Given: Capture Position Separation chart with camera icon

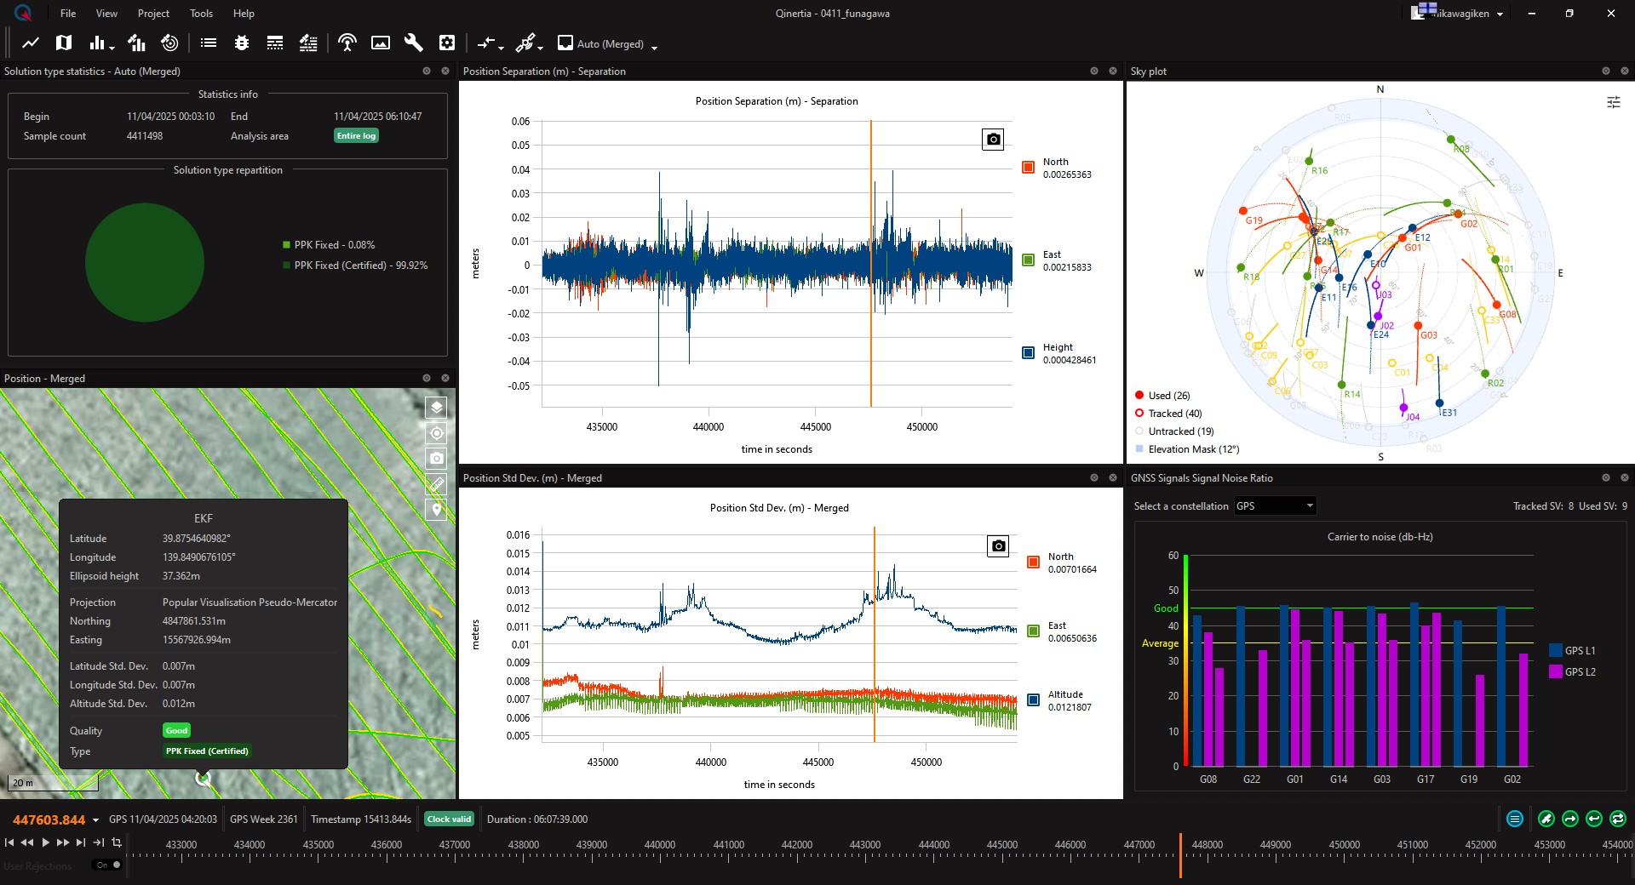Looking at the screenshot, I should tap(993, 139).
